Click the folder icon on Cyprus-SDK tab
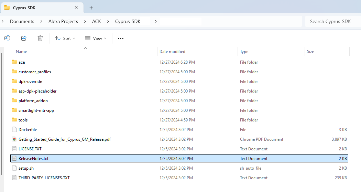Viewport: 361px width, 192px height. (x=7, y=8)
